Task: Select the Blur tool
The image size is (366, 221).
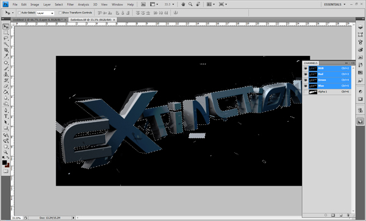Action: pyautogui.click(x=6, y=98)
